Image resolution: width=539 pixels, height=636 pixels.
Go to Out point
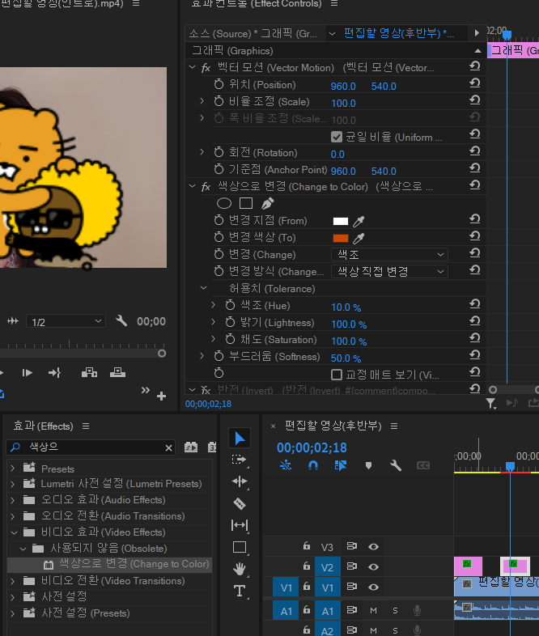[x=55, y=372]
